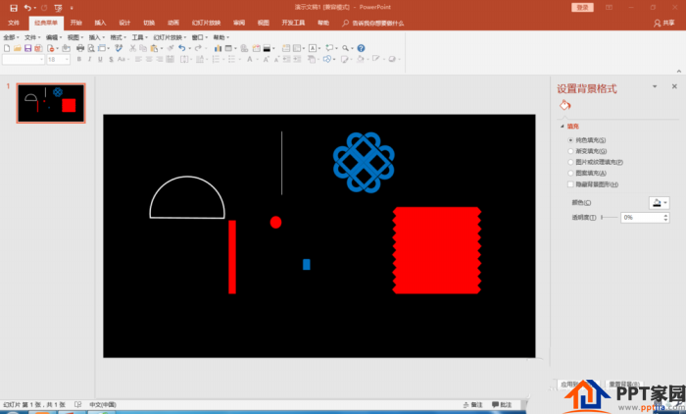This screenshot has width=686, height=414.
Task: Click the Save icon in the title bar
Action: pyautogui.click(x=14, y=8)
